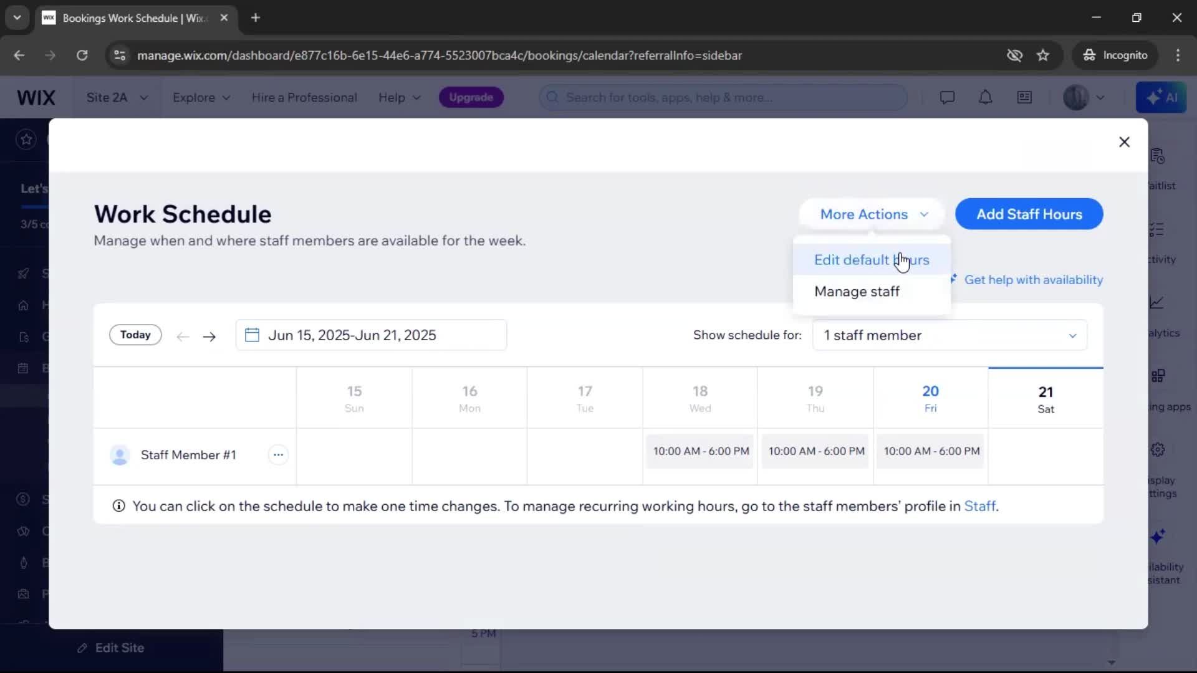Click the Incognito indicator

pos(1115,55)
